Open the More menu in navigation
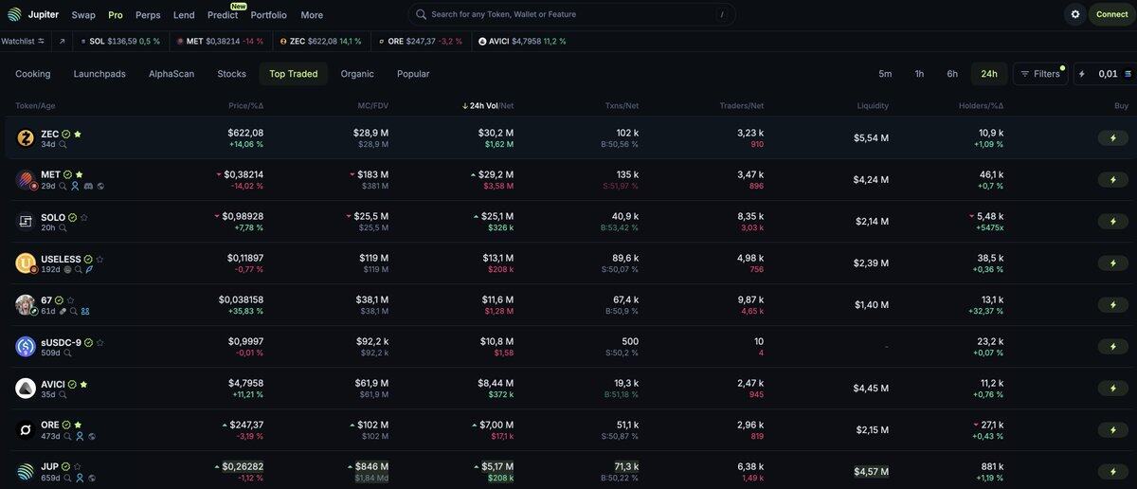The height and width of the screenshot is (489, 1137). tap(312, 15)
